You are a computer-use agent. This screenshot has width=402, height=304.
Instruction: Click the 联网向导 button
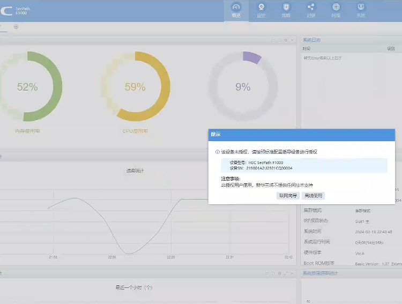pos(288,196)
